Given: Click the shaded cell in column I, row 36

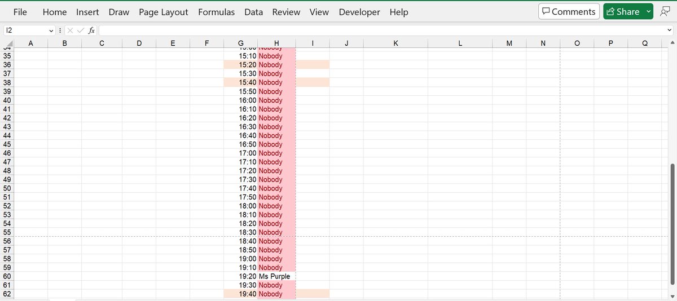Looking at the screenshot, I should (312, 65).
